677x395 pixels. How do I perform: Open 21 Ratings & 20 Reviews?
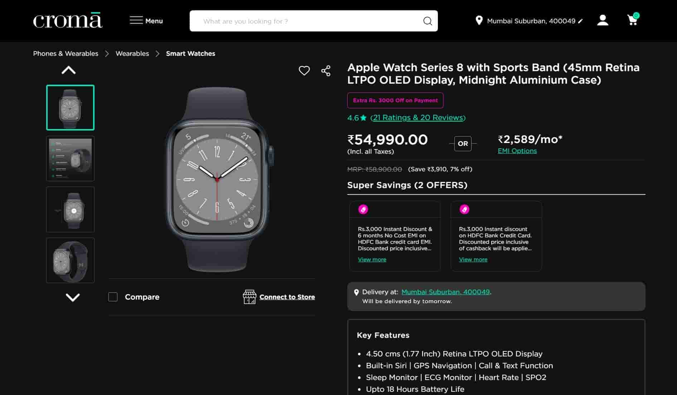417,117
